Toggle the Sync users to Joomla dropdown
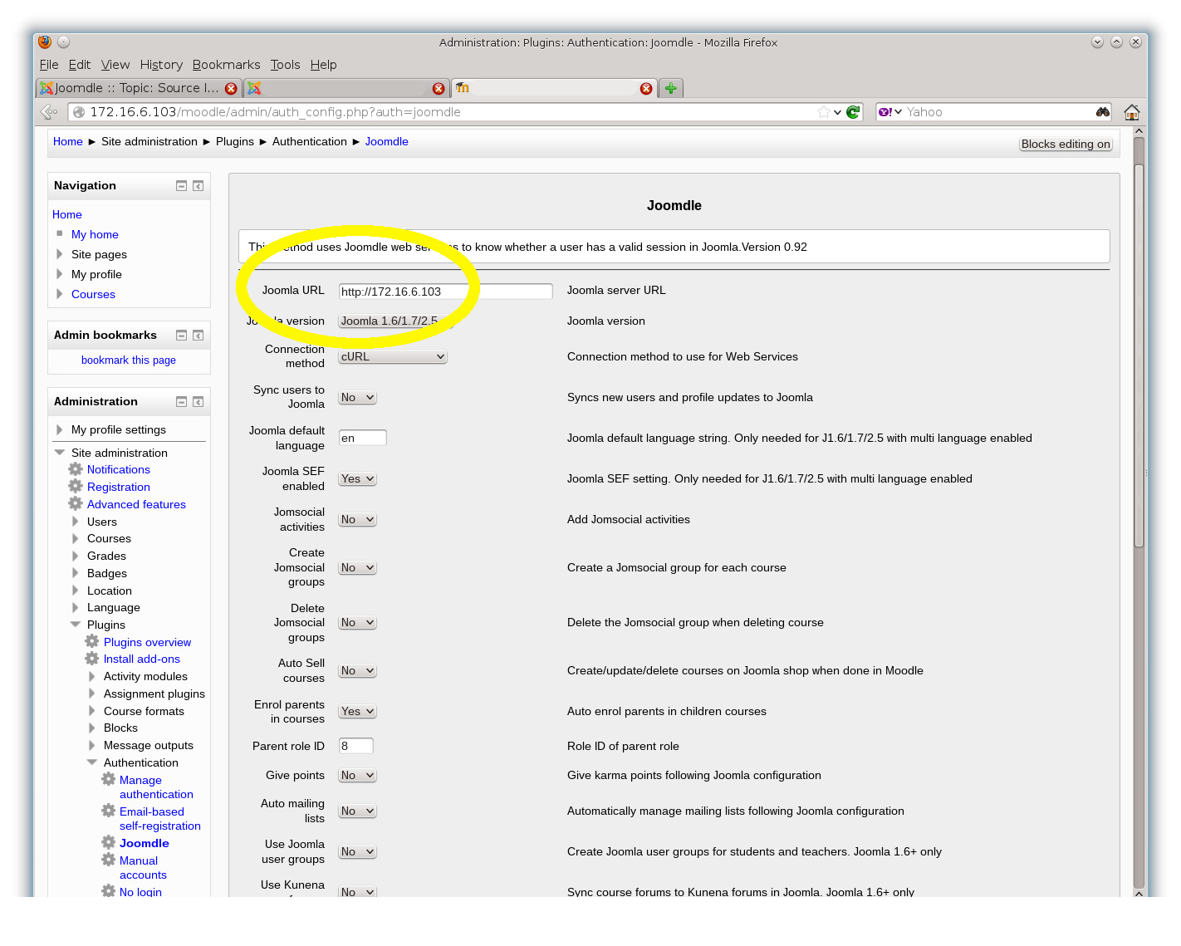1181x946 pixels. 357,398
